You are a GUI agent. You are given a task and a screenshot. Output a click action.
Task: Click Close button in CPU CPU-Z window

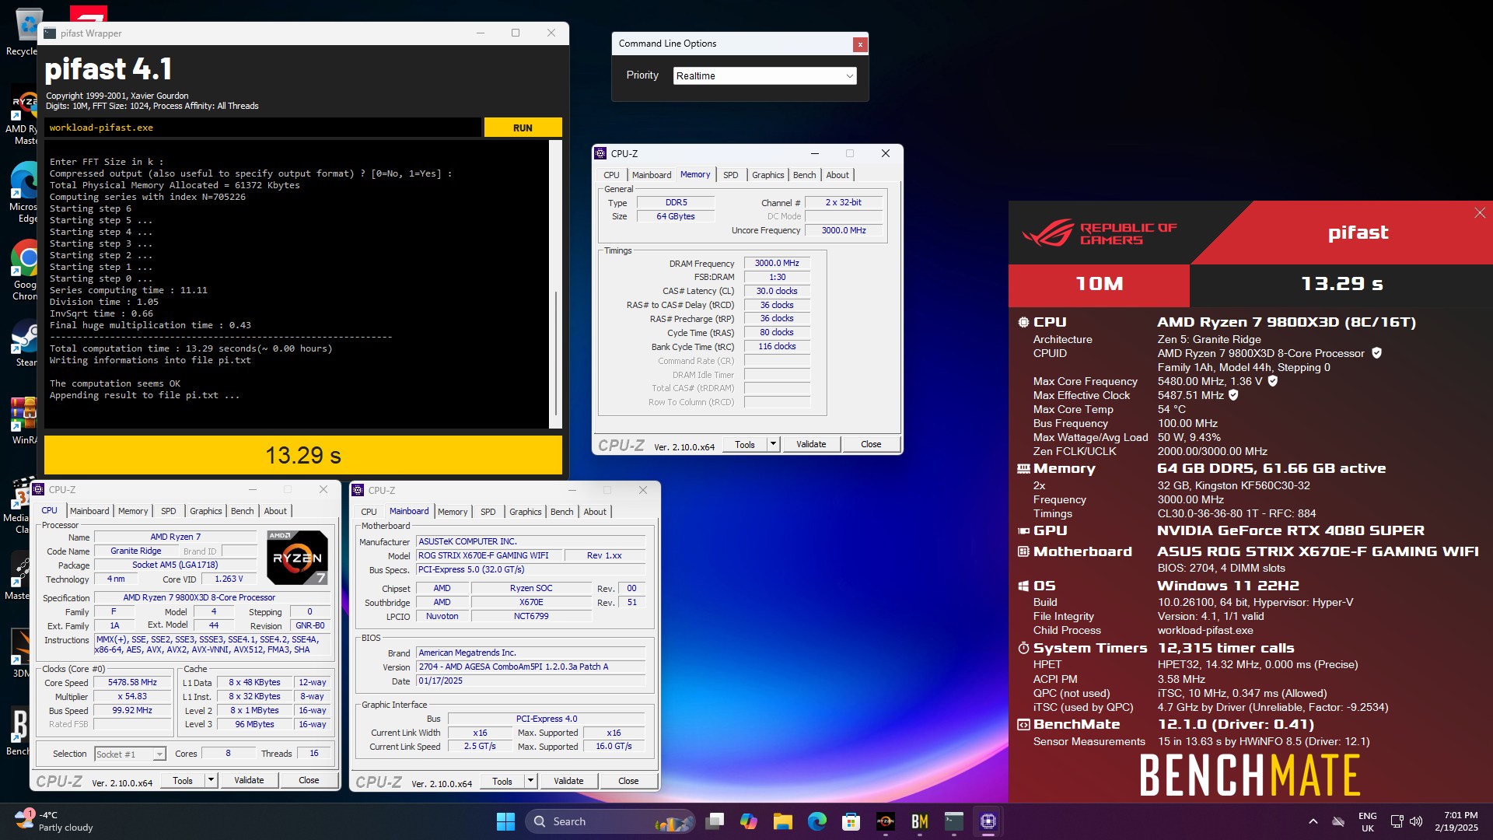[x=309, y=780]
